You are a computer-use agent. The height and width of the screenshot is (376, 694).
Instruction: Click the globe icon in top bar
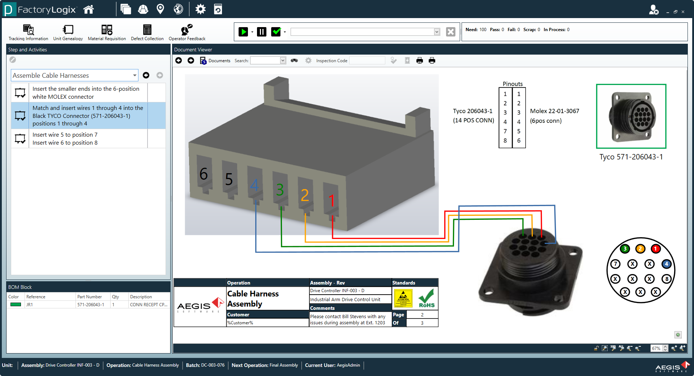(x=178, y=9)
